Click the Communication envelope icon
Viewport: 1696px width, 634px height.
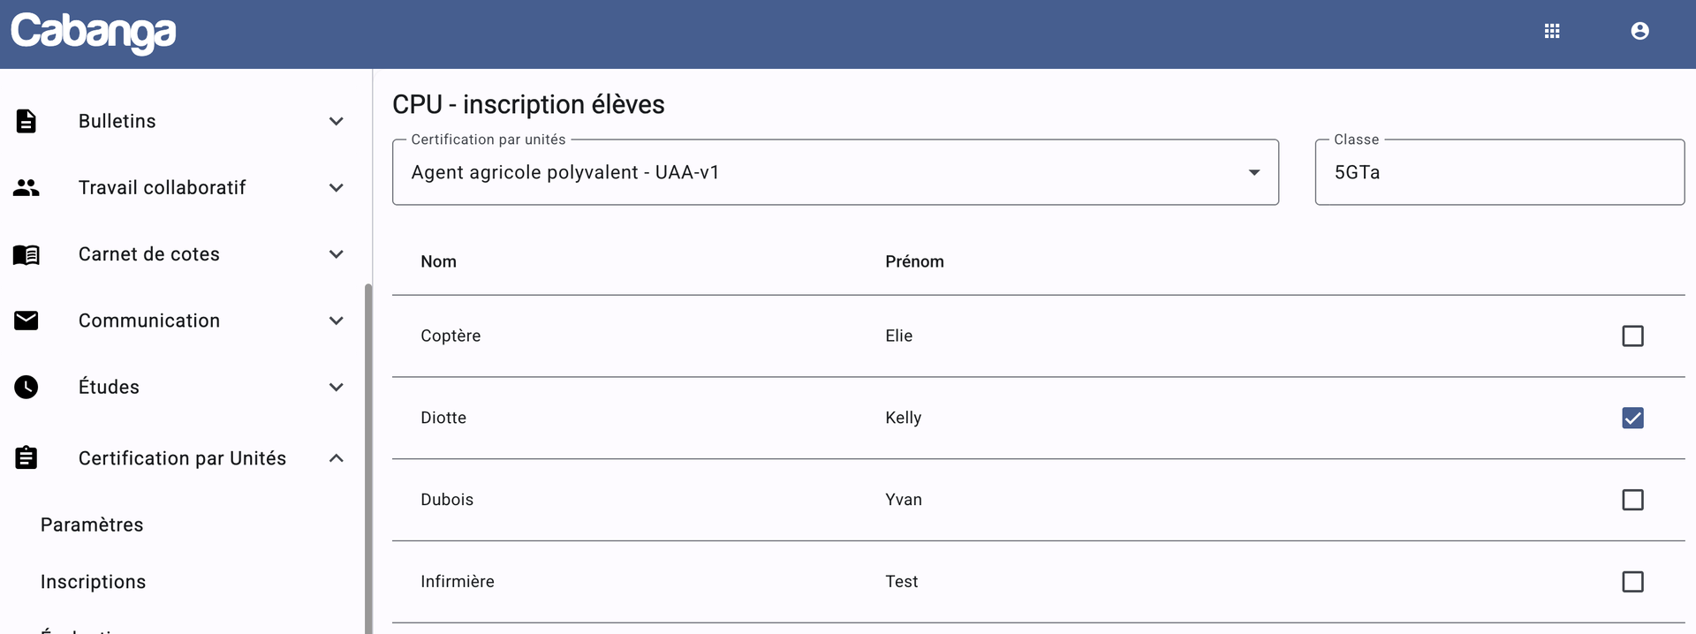[26, 321]
